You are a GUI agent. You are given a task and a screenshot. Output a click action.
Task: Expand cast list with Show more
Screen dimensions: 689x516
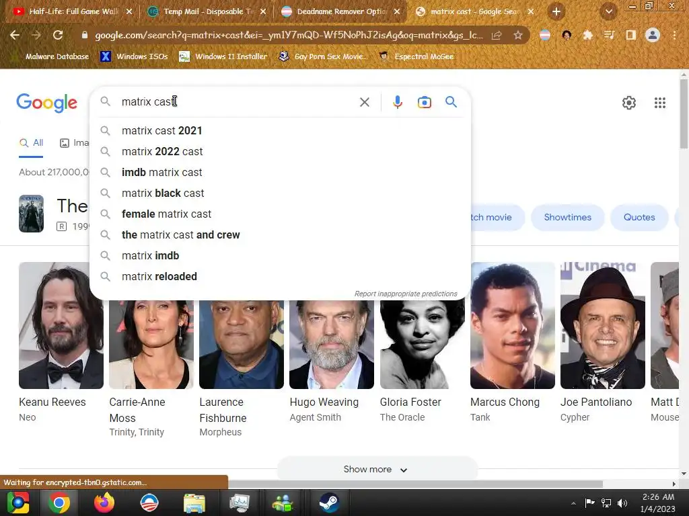[377, 469]
